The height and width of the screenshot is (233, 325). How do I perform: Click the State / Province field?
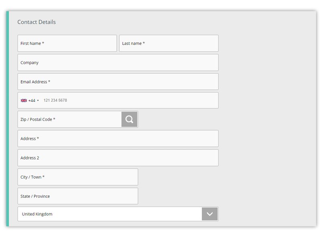click(77, 196)
